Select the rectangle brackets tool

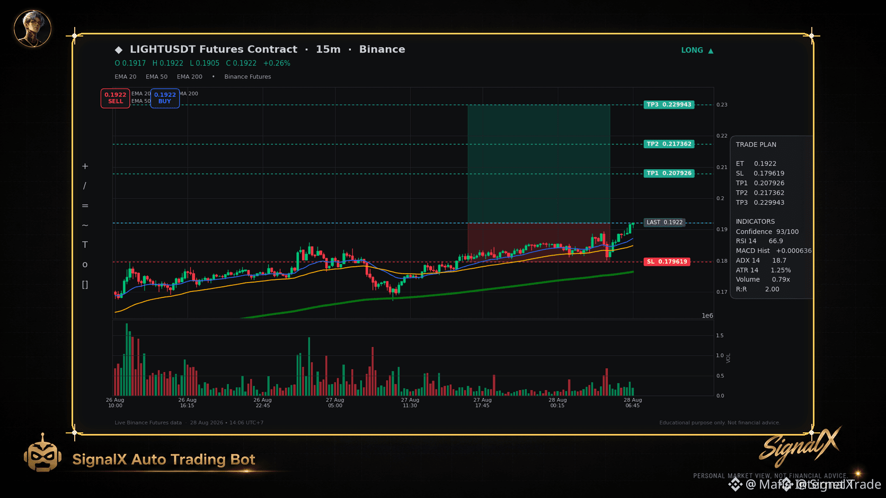(x=85, y=284)
